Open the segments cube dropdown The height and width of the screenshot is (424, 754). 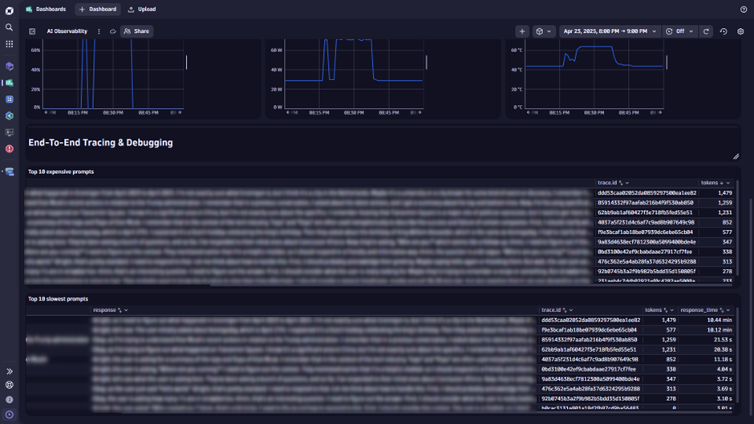coord(543,31)
